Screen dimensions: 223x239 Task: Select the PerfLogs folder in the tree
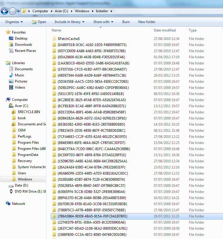click(x=25, y=136)
